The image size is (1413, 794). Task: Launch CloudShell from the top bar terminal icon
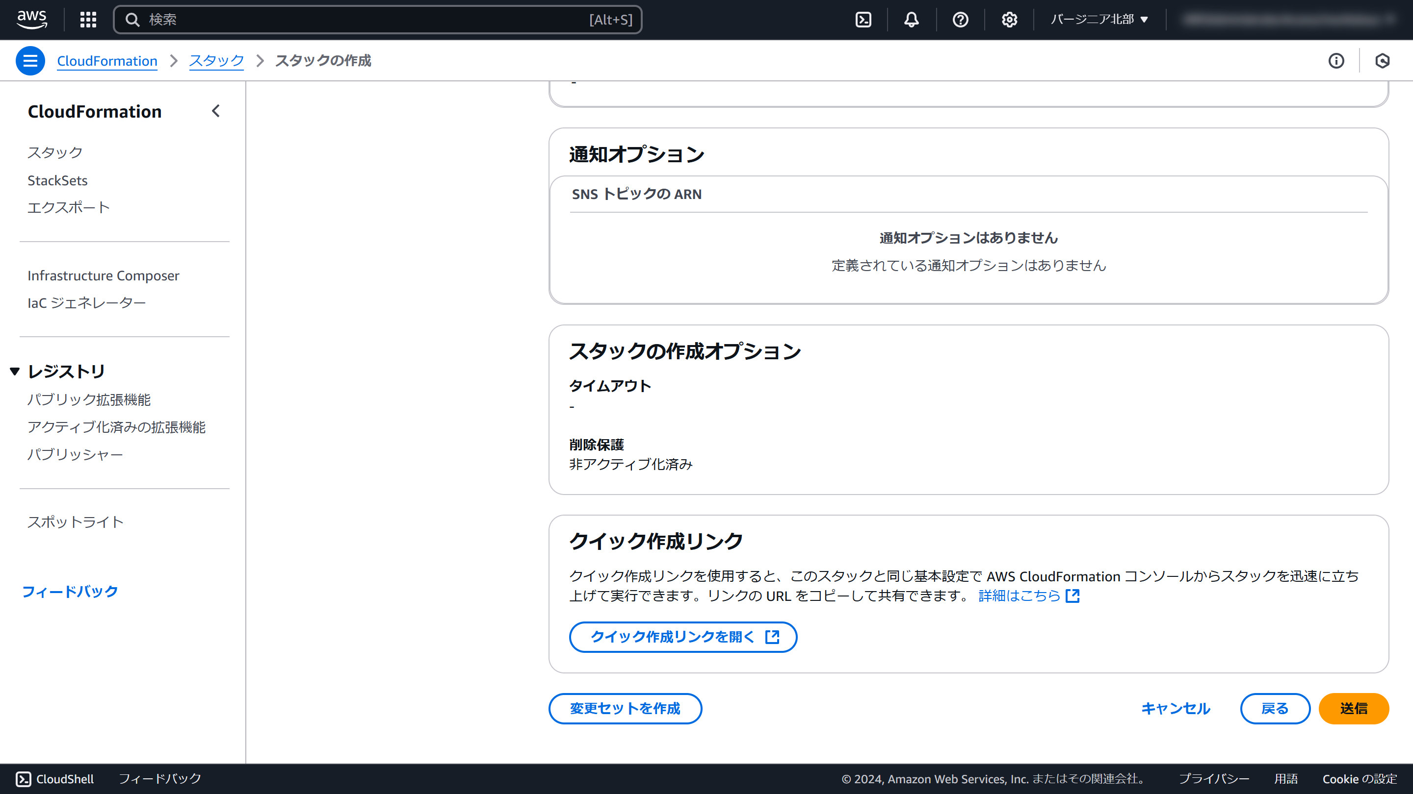click(864, 19)
